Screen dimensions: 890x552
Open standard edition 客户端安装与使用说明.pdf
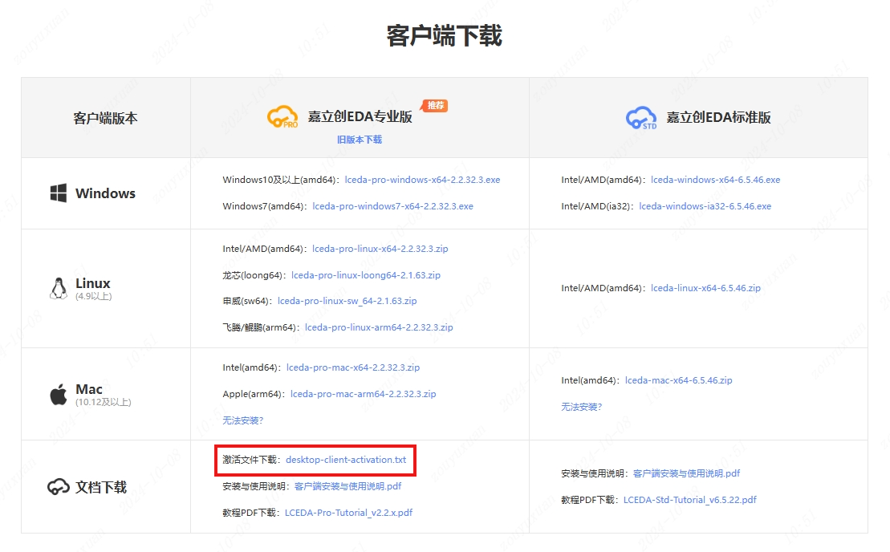[x=686, y=473]
